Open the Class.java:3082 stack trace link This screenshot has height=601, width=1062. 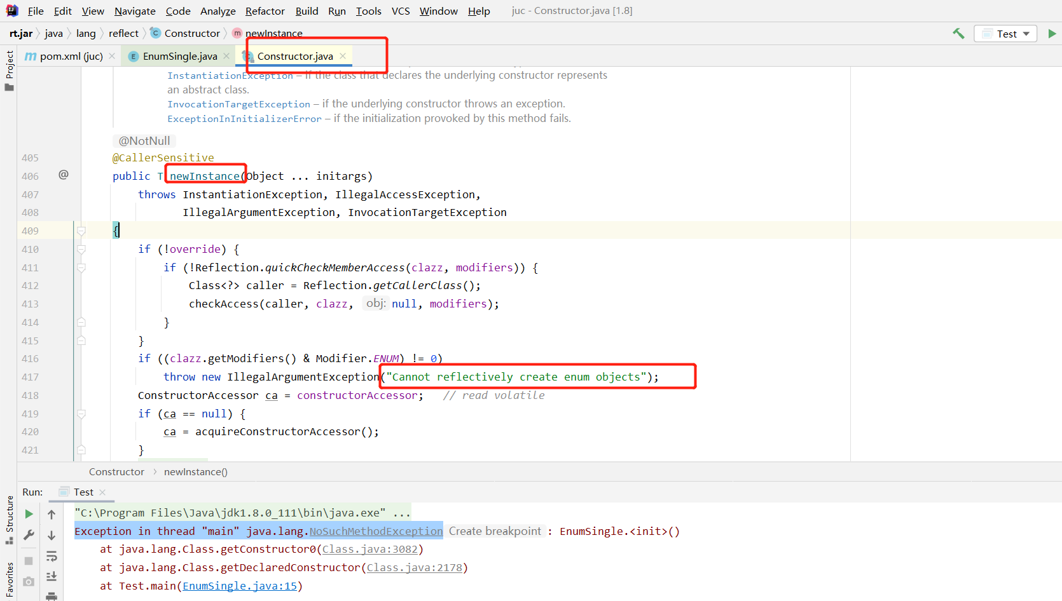click(x=370, y=549)
